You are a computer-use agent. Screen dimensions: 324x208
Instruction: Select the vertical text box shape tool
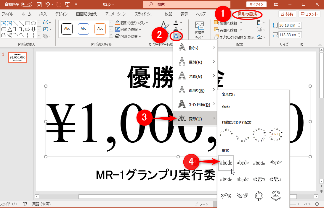(10, 23)
